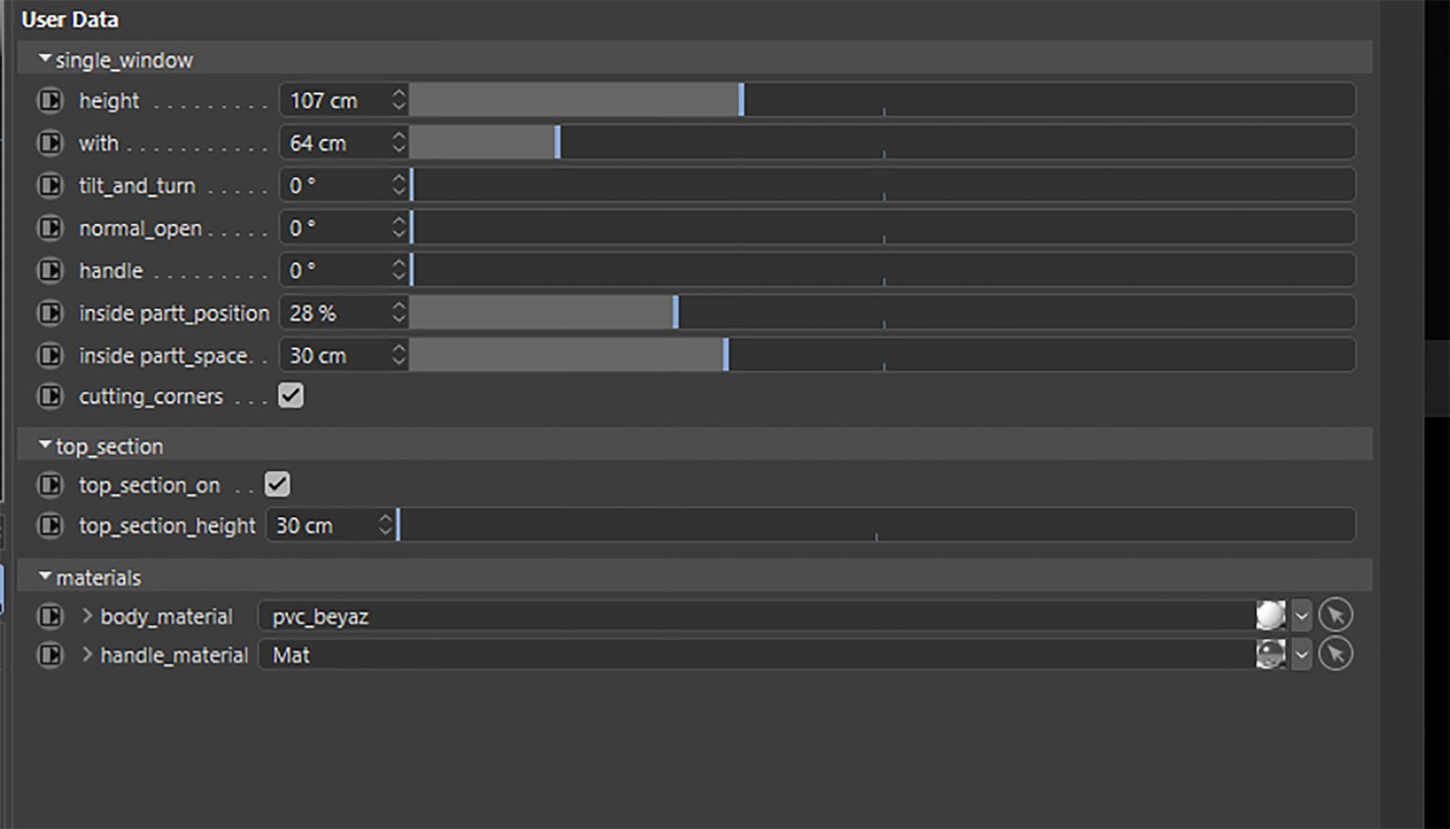Click the height slider handle
This screenshot has width=1450, height=829.
click(x=742, y=100)
